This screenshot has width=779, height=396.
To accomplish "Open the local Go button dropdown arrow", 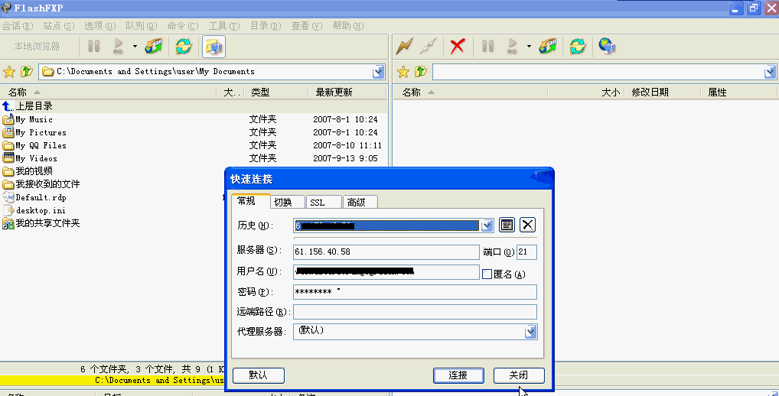I will tap(135, 47).
